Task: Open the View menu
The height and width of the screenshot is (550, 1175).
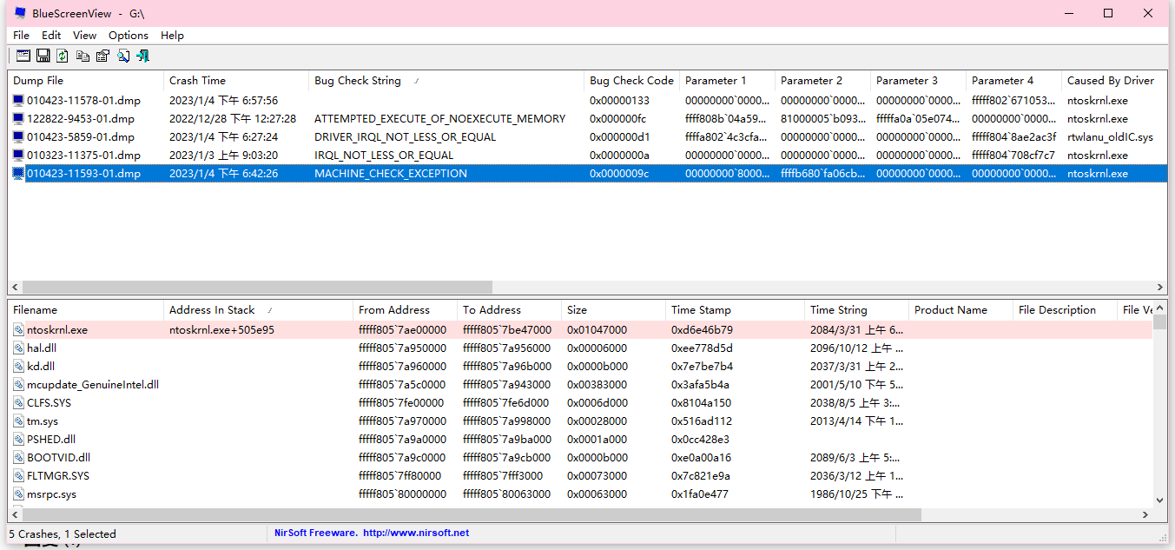Action: coord(84,35)
